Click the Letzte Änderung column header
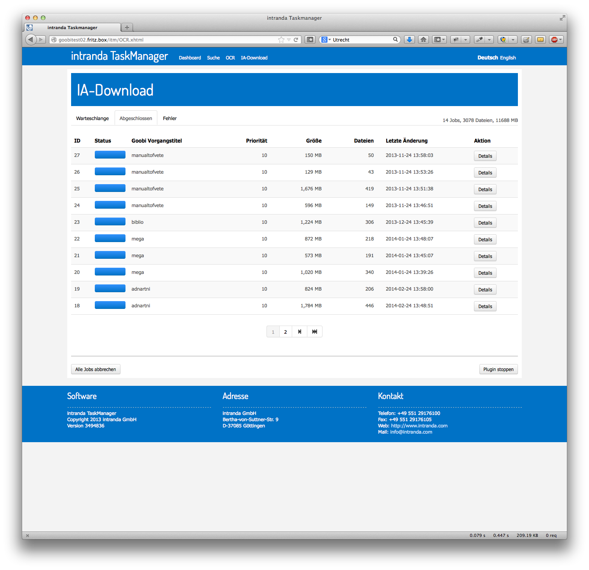Screen dimensions: 589x570 [406, 141]
